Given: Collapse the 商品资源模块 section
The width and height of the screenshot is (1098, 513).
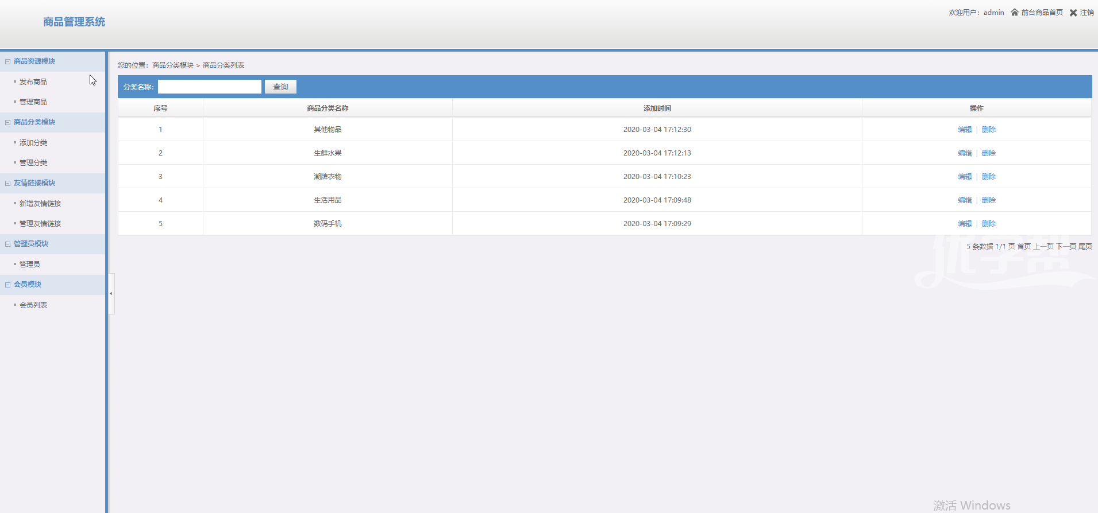Looking at the screenshot, I should pyautogui.click(x=8, y=61).
